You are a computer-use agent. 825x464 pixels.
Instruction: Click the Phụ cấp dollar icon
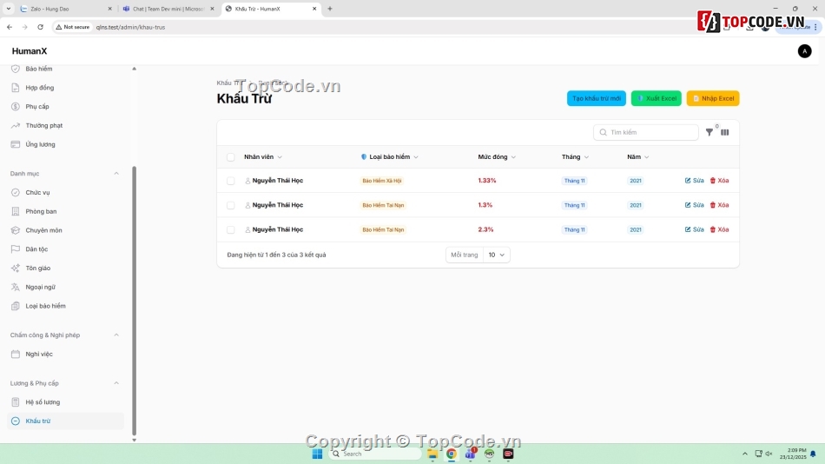pos(16,107)
